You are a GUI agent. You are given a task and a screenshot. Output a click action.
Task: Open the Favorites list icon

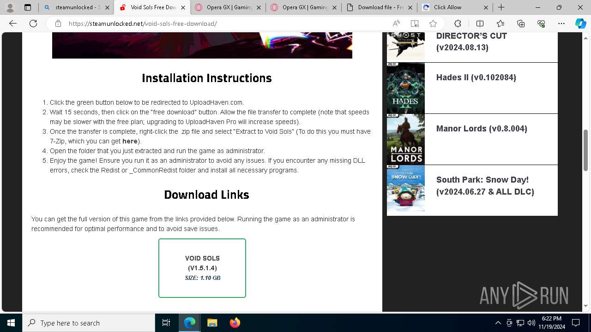point(501,24)
